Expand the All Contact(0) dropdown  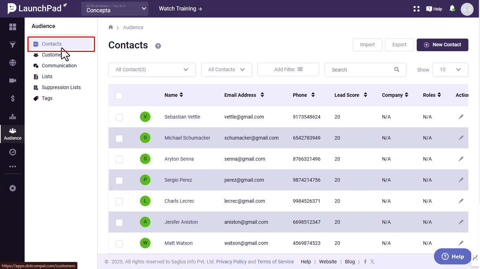152,69
